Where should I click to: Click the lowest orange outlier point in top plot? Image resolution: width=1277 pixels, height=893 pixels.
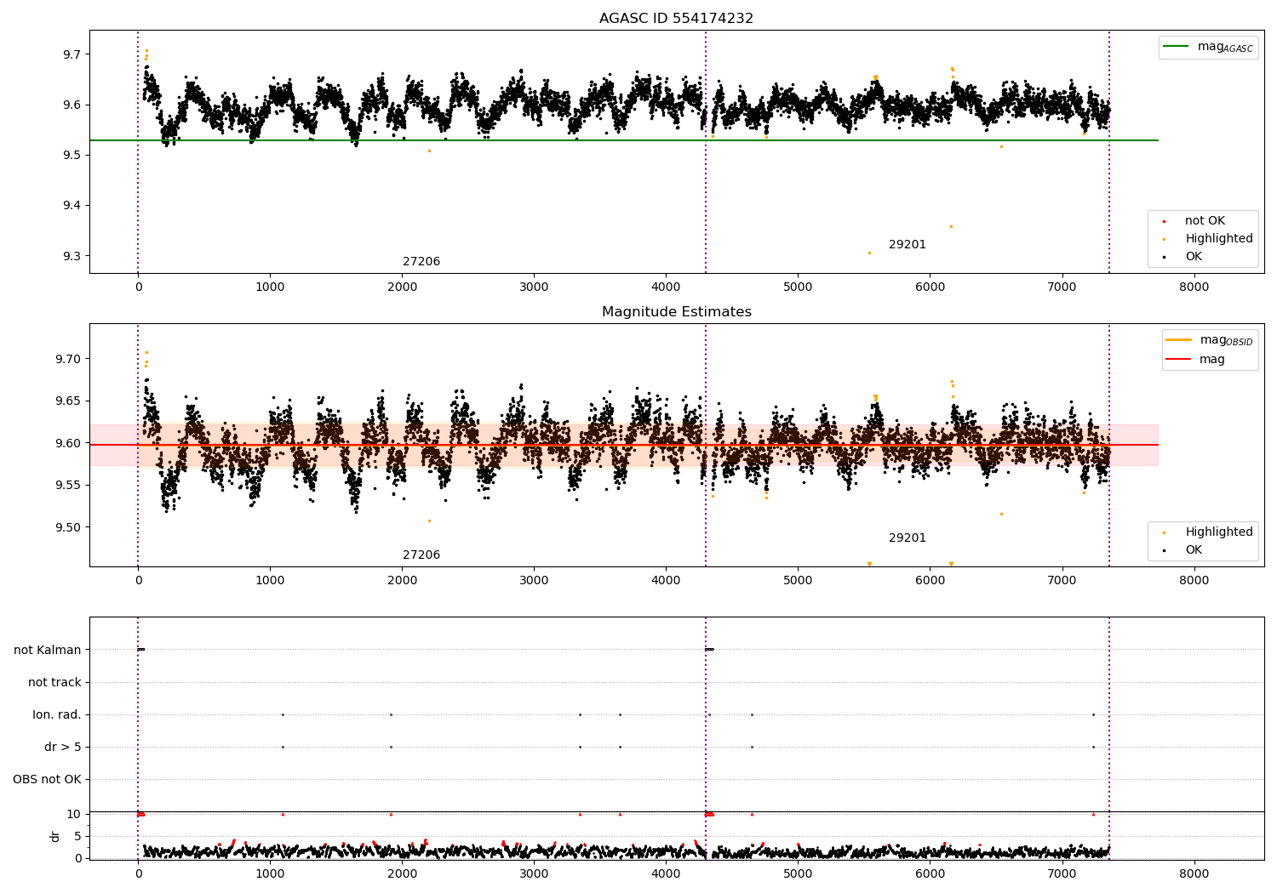coord(869,253)
